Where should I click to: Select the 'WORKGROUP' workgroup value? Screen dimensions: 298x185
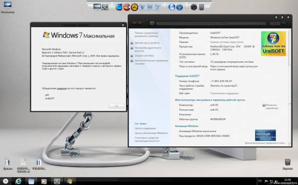(x=218, y=119)
